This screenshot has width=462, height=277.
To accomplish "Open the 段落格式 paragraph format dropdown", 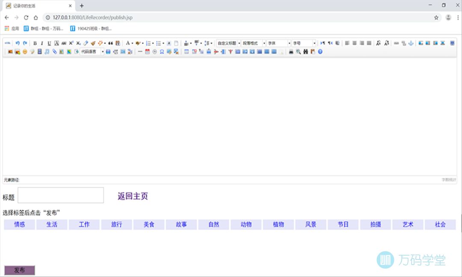I will point(253,43).
